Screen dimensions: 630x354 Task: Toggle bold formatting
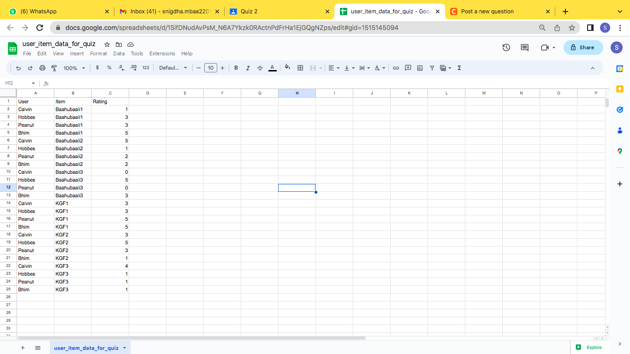236,68
